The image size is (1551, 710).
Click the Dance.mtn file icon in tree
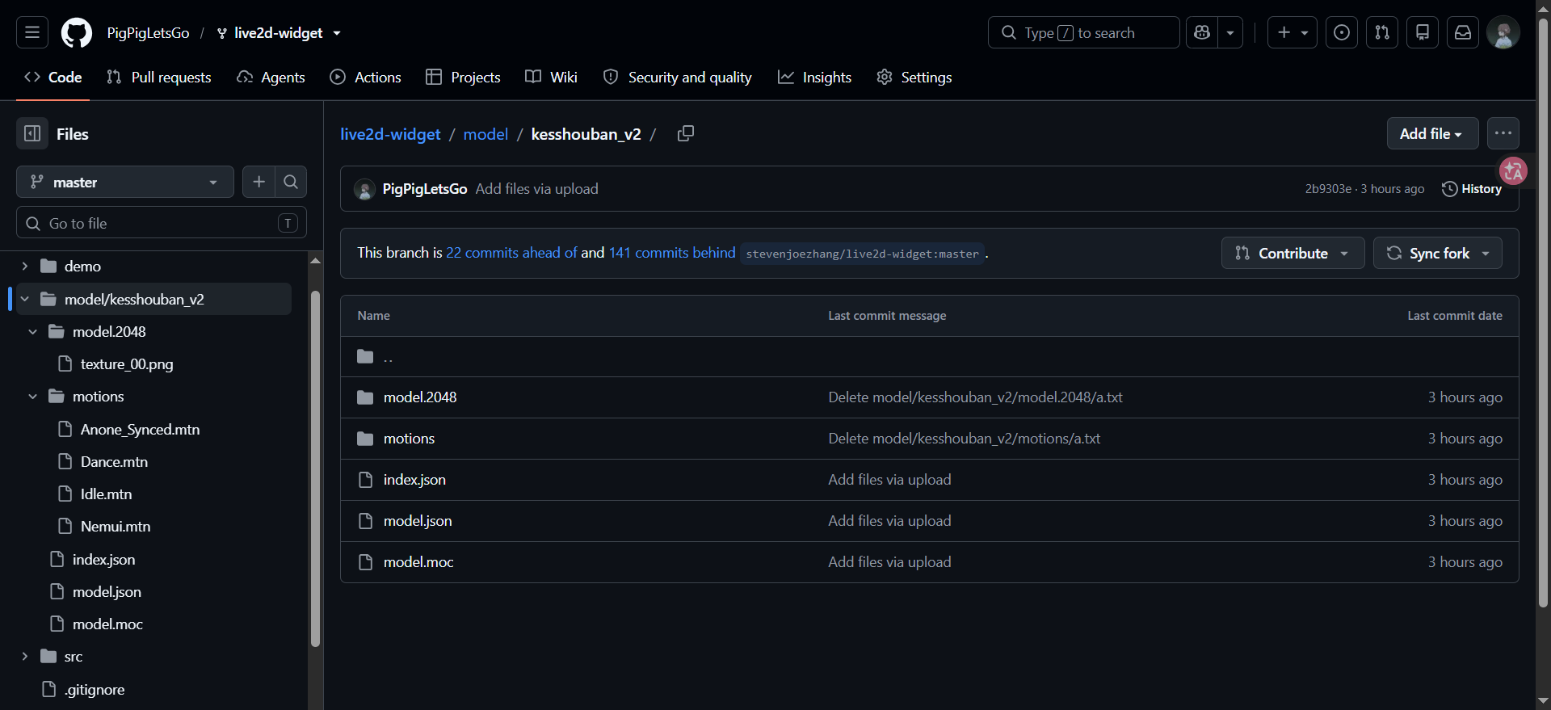coord(65,461)
